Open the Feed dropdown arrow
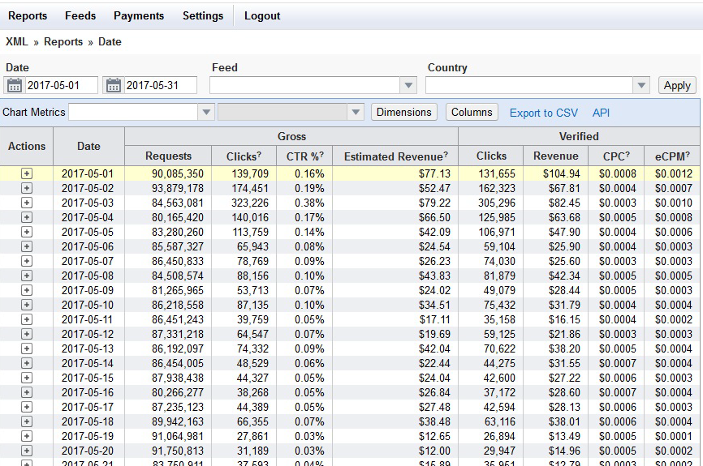The height and width of the screenshot is (466, 703). click(x=408, y=85)
